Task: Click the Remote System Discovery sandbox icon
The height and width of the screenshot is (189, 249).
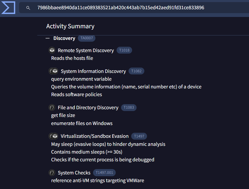Action: [52, 50]
